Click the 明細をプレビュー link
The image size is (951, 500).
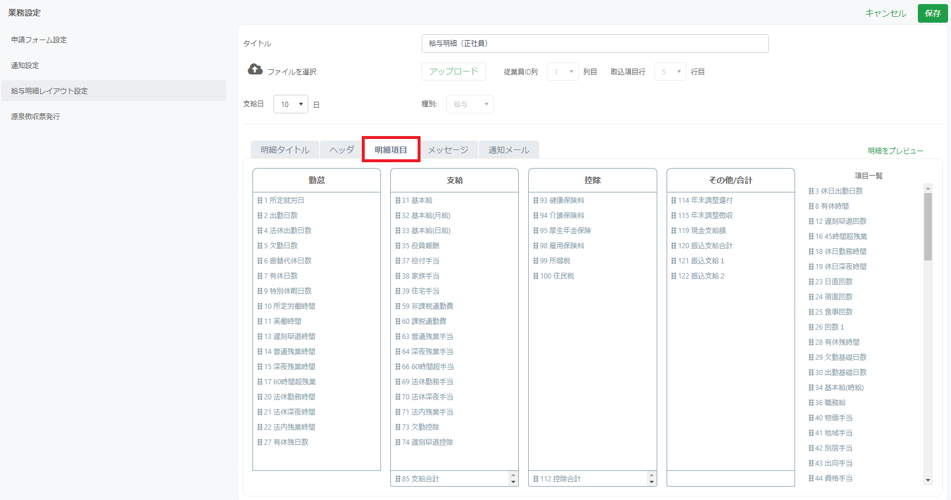(895, 151)
